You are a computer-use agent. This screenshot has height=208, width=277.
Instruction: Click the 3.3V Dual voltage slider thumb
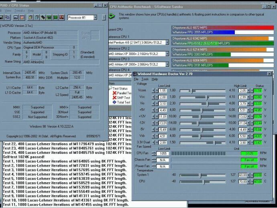pos(215,143)
